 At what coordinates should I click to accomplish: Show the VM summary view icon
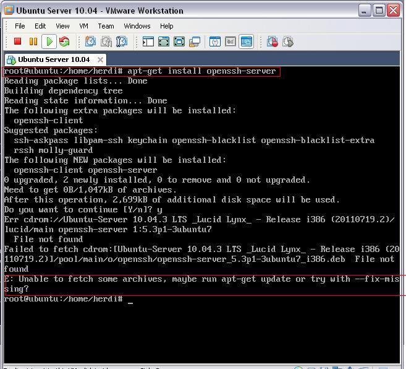[215, 41]
